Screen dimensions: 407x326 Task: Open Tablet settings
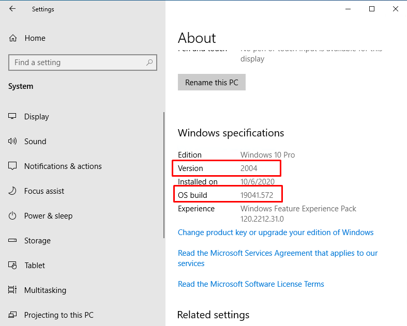pos(35,266)
